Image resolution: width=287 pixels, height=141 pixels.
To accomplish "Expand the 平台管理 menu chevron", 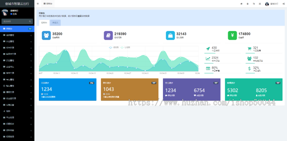I will tap(31, 118).
